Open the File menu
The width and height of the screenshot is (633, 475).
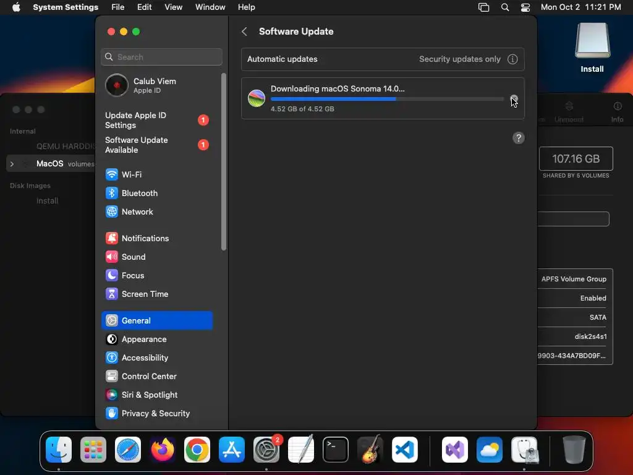[x=118, y=7]
